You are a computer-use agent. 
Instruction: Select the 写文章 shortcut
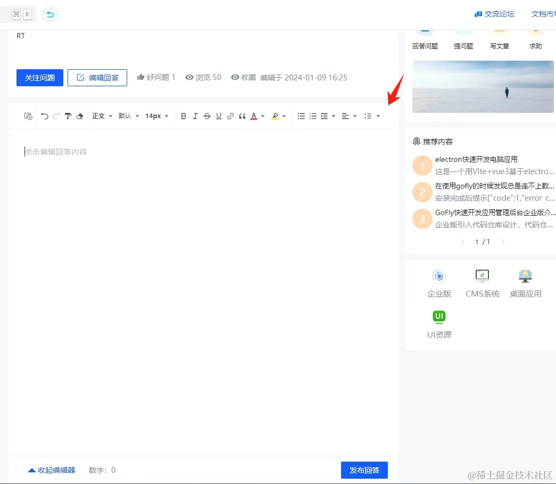(x=499, y=40)
